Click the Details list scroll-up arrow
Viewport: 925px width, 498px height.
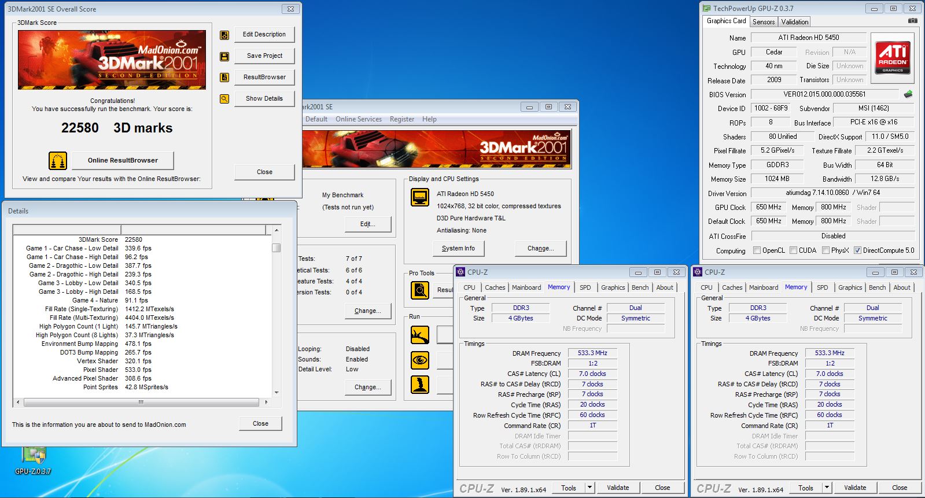click(277, 230)
